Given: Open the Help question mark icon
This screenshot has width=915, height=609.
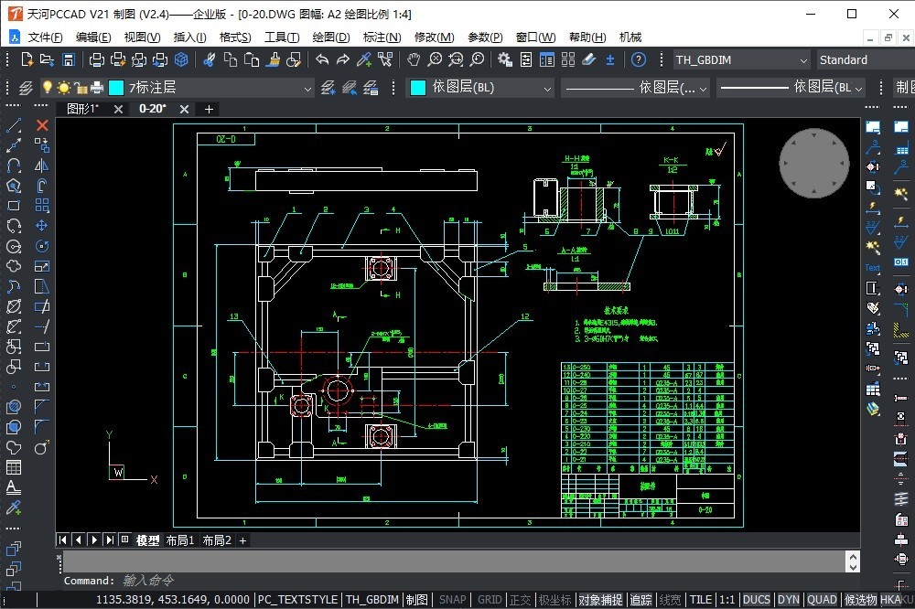Looking at the screenshot, I should [639, 59].
